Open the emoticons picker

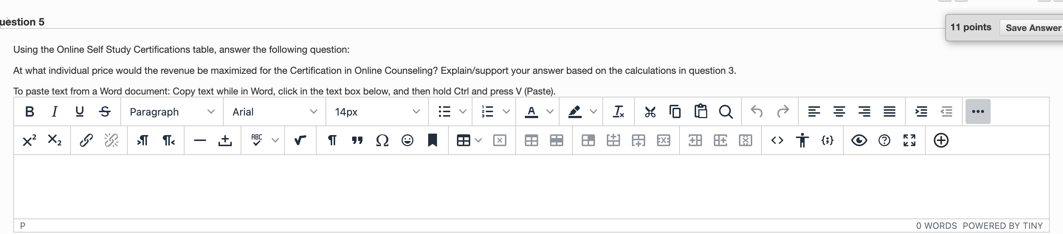[x=407, y=141]
